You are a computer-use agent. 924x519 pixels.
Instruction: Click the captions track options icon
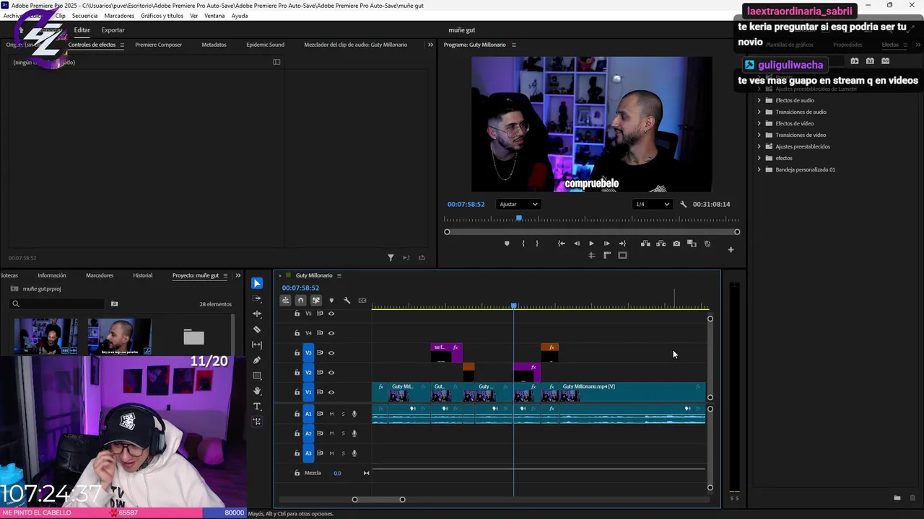[362, 301]
